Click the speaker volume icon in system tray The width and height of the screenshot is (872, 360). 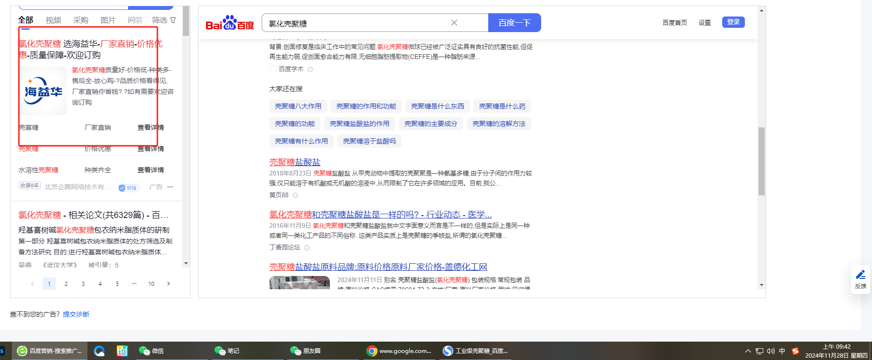771,351
